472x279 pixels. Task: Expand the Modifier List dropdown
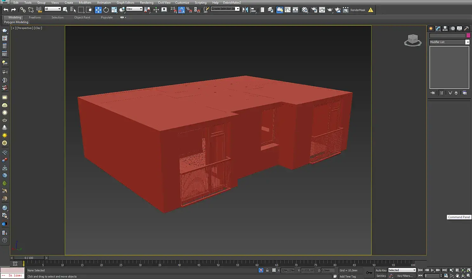467,42
